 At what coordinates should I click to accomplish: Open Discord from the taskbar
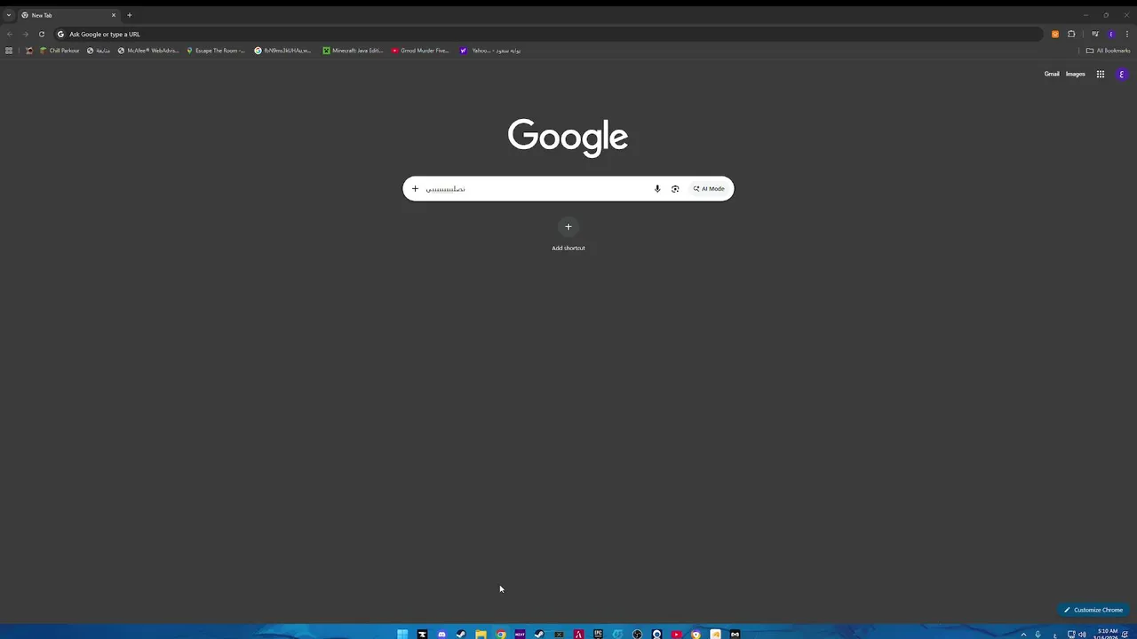point(441,634)
